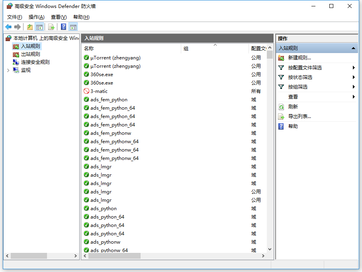The width and height of the screenshot is (362, 272).
Task: Toggle the Show/Hide action pane icon
Action: 73,27
